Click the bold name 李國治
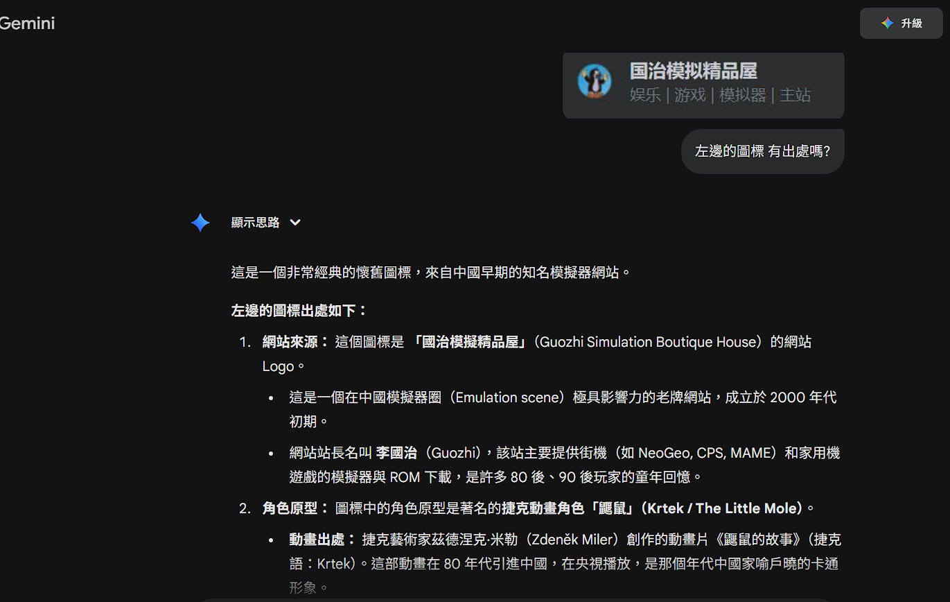Image resolution: width=950 pixels, height=602 pixels. click(x=396, y=453)
